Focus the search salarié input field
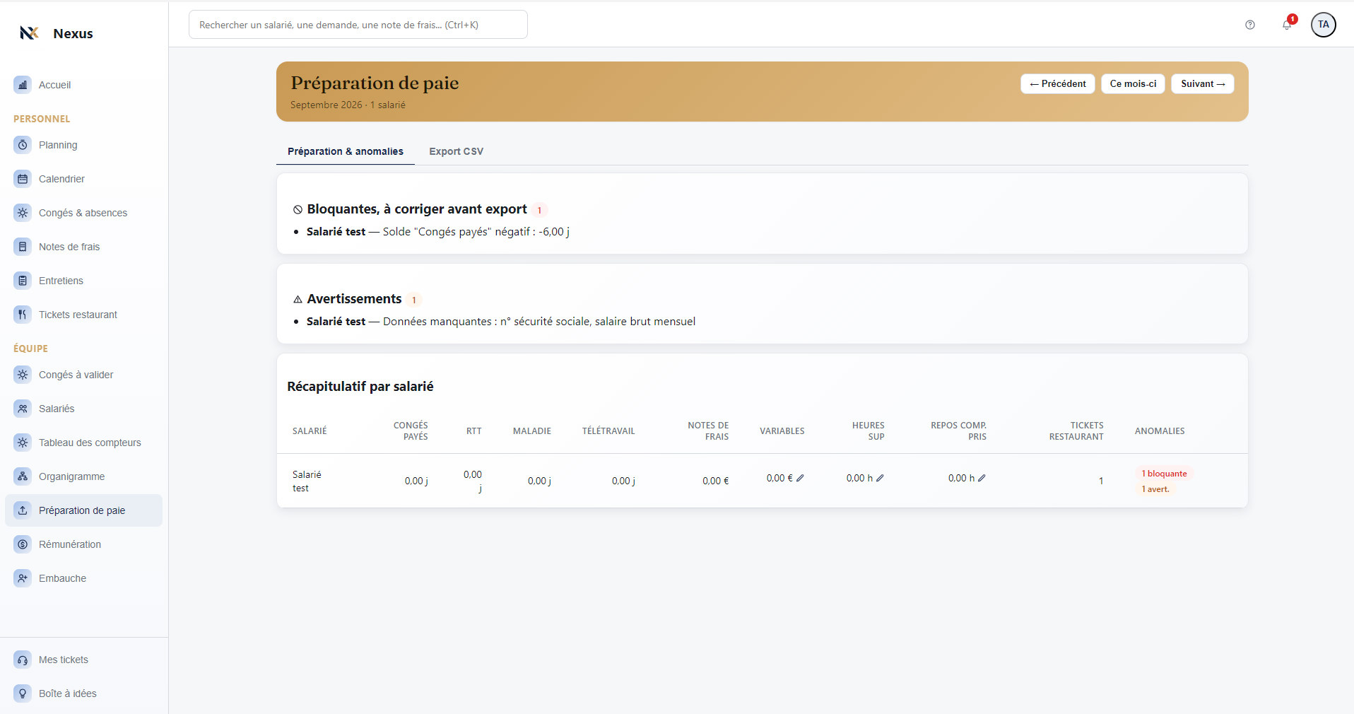The image size is (1354, 714). coord(358,25)
